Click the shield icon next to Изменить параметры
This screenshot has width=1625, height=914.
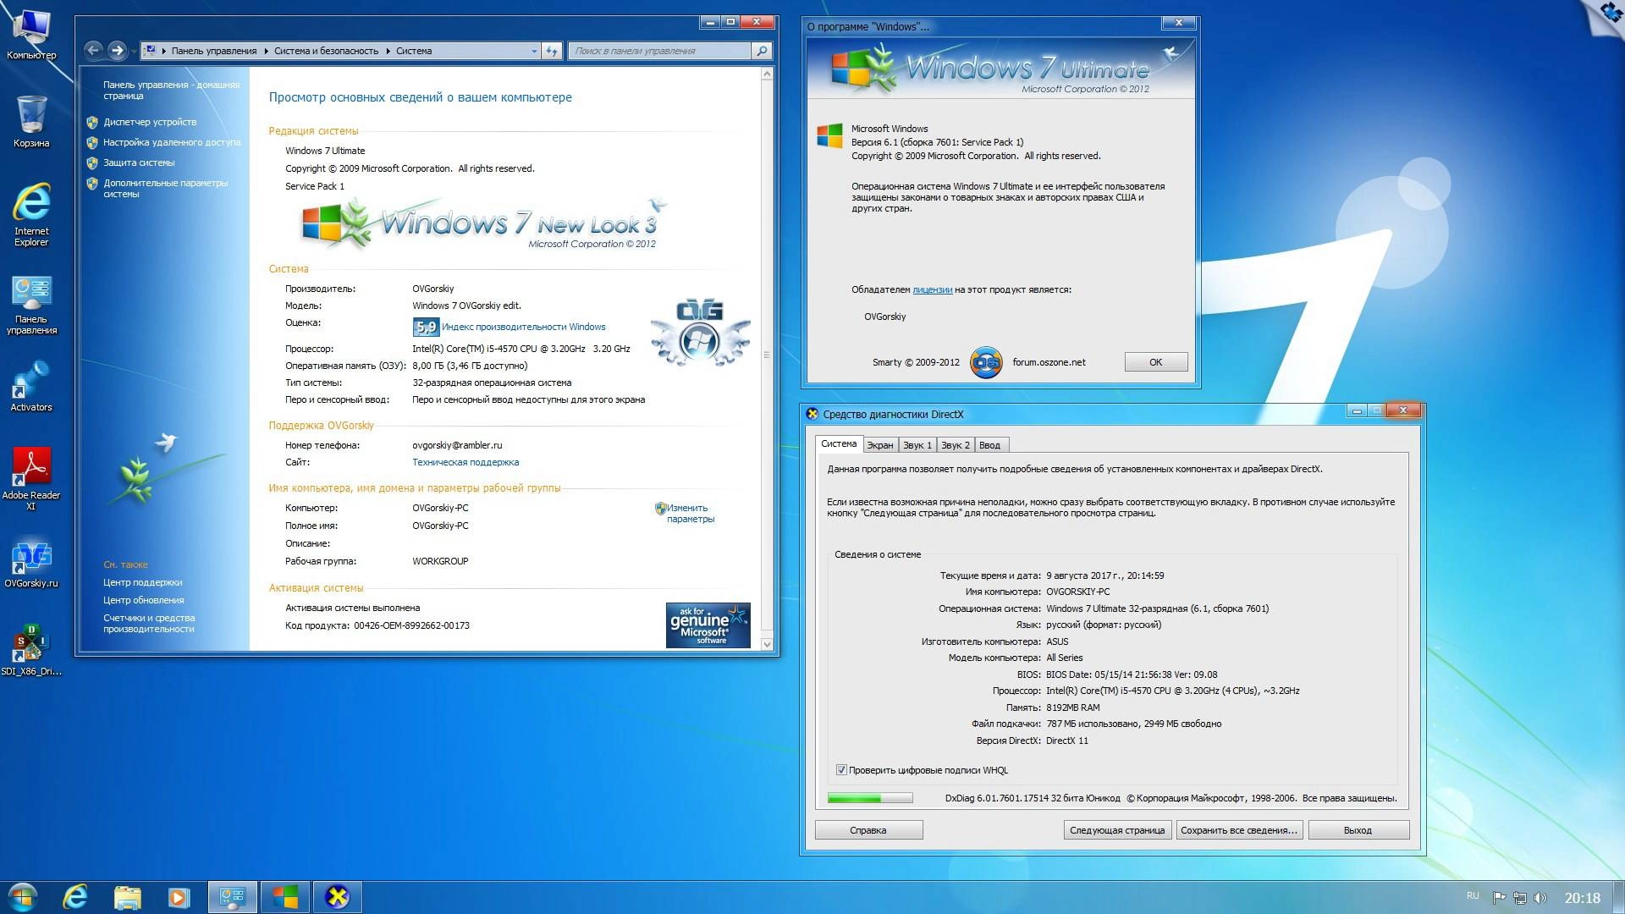[661, 509]
